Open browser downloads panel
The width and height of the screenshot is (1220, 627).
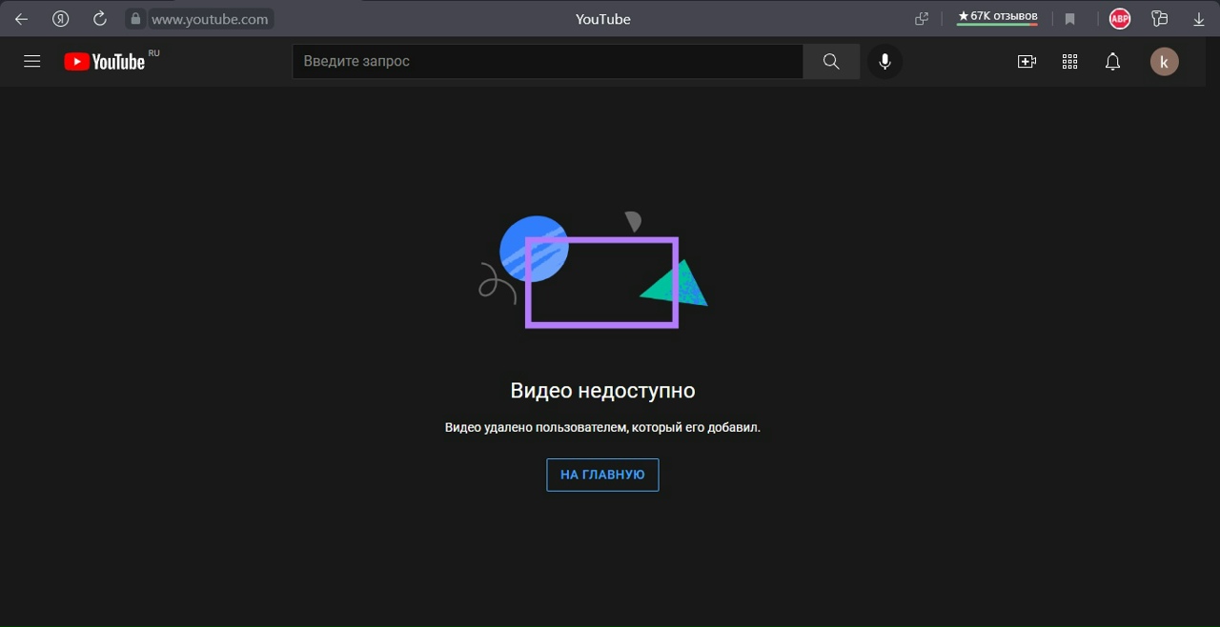1199,18
